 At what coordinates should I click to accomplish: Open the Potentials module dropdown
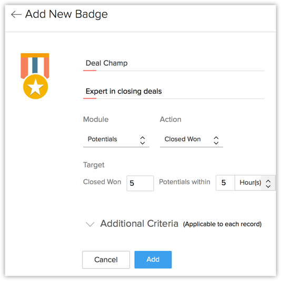(x=116, y=140)
